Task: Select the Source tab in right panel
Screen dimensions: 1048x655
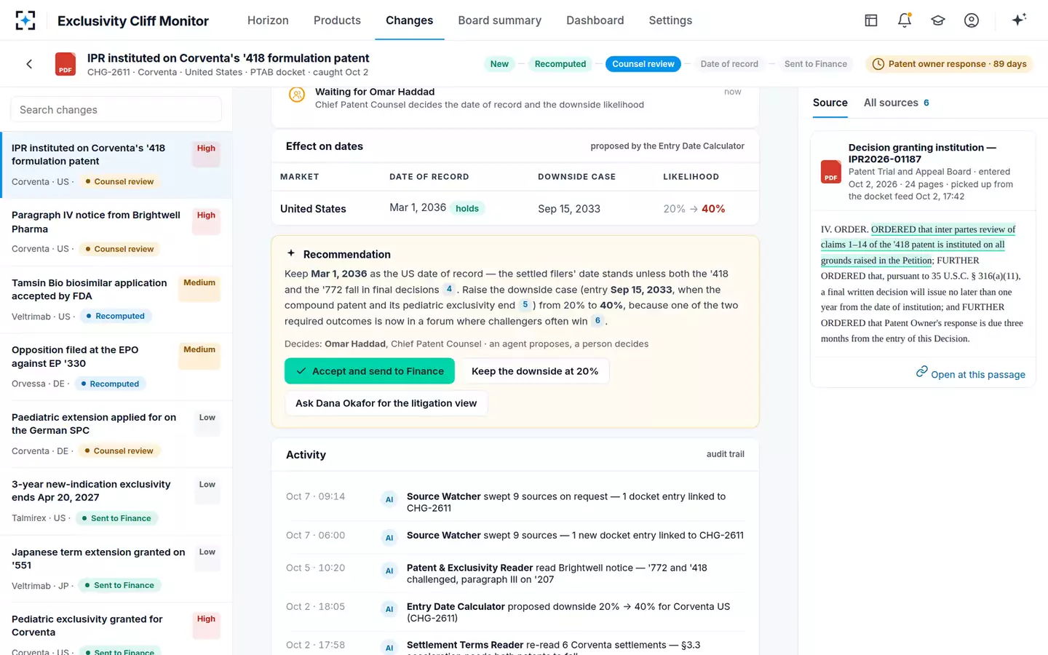Action: click(x=830, y=103)
